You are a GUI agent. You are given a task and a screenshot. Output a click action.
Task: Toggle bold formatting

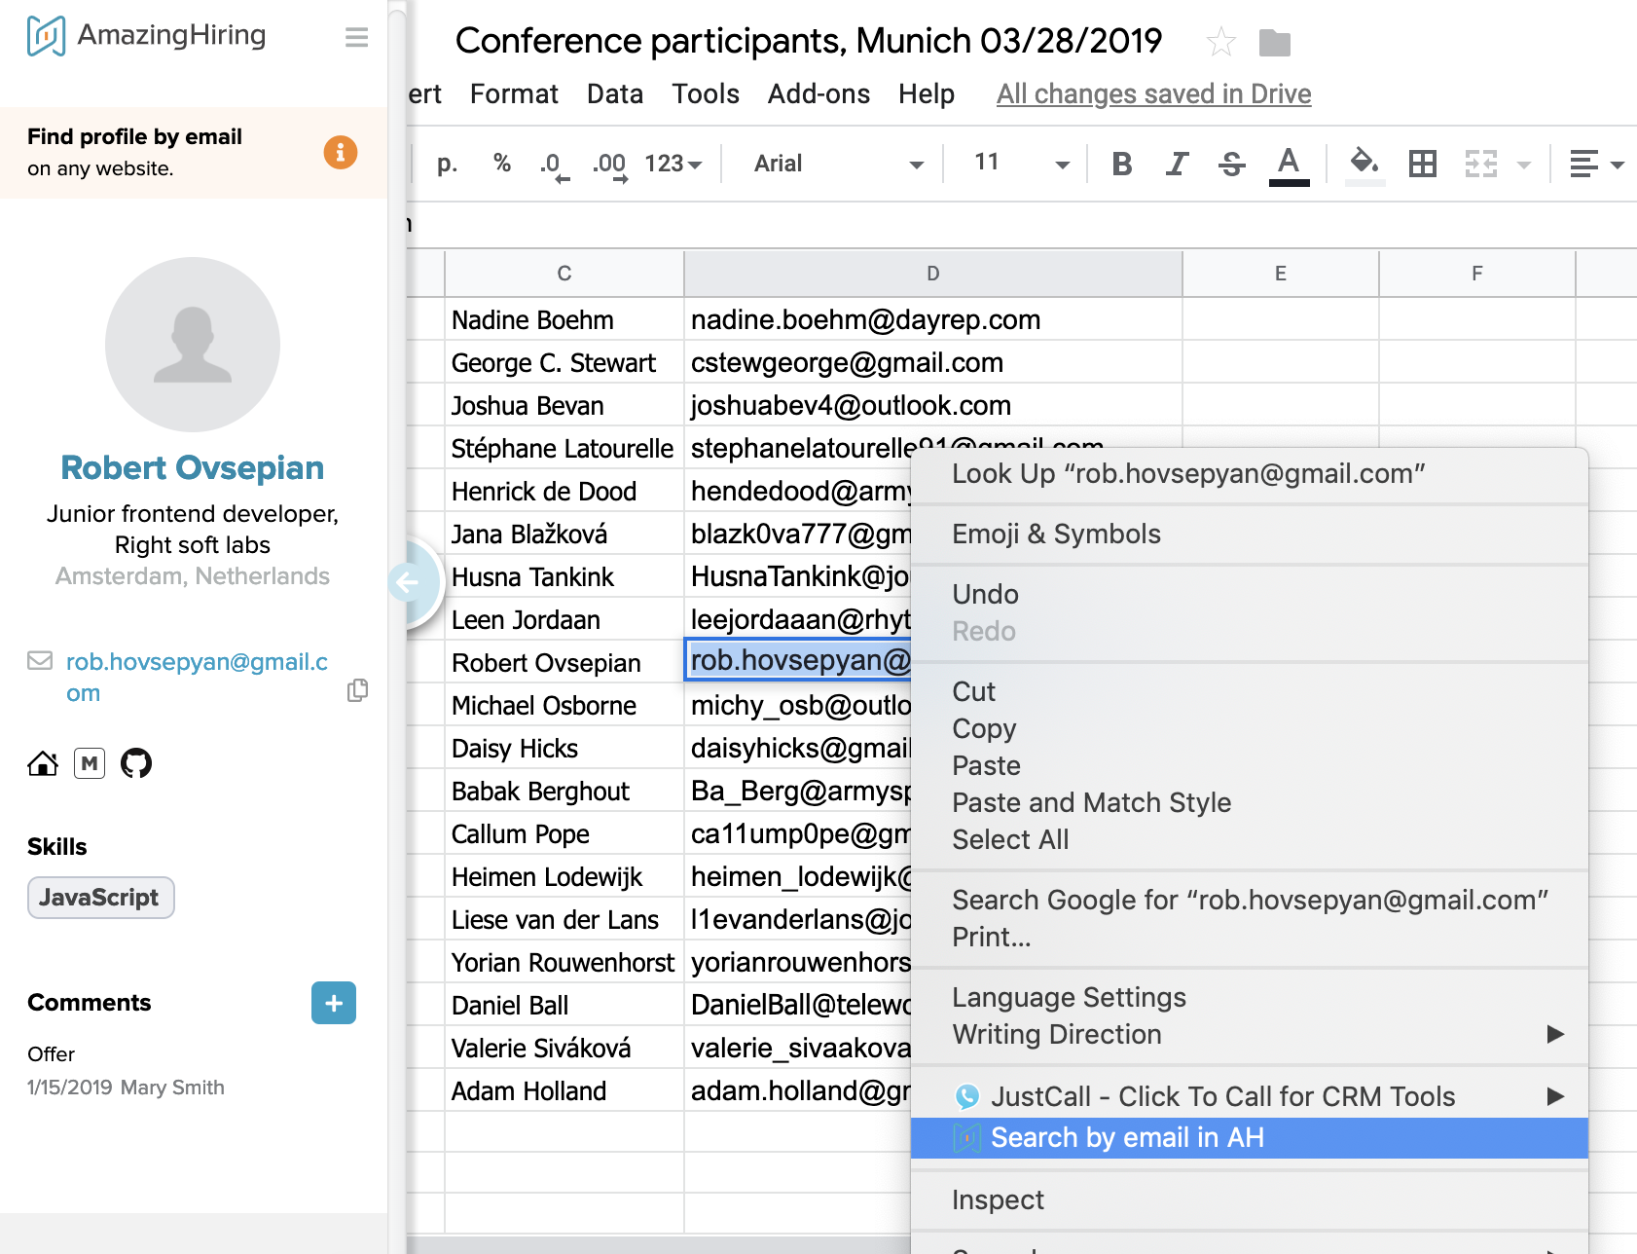[x=1121, y=164]
